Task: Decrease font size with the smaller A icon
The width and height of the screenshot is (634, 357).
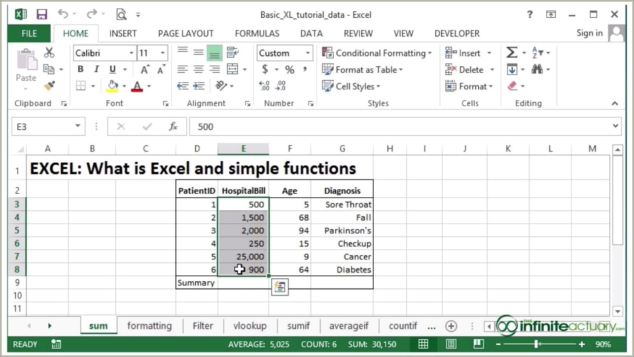Action: coord(161,70)
